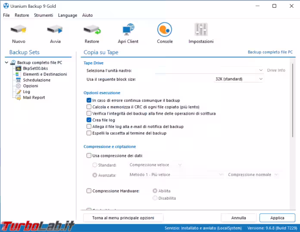The width and height of the screenshot is (300, 232).
Task: Select 'Schedulazione' tree item
Action: point(37,80)
